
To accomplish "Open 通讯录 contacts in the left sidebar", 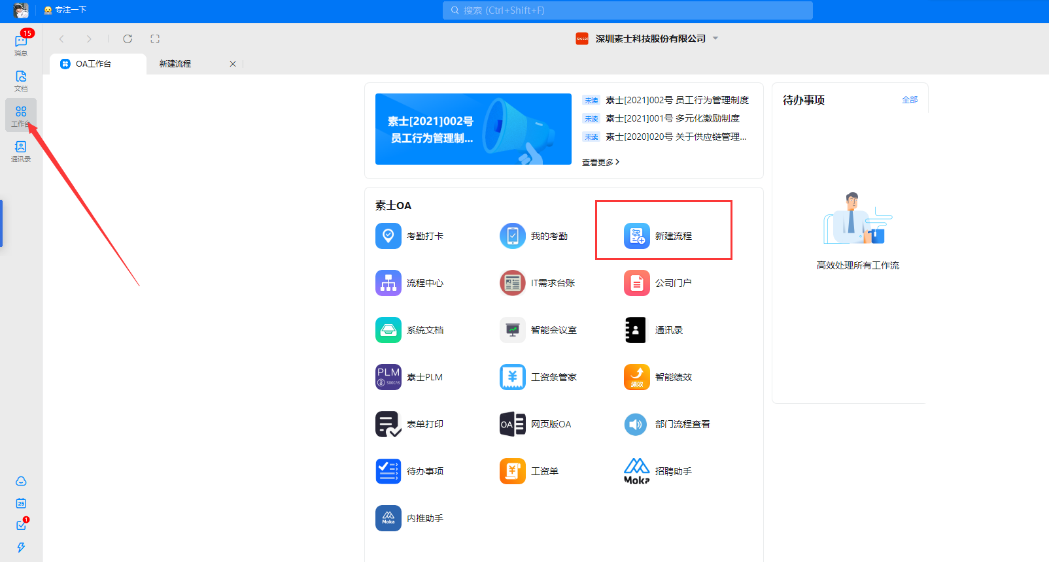I will click(x=21, y=152).
